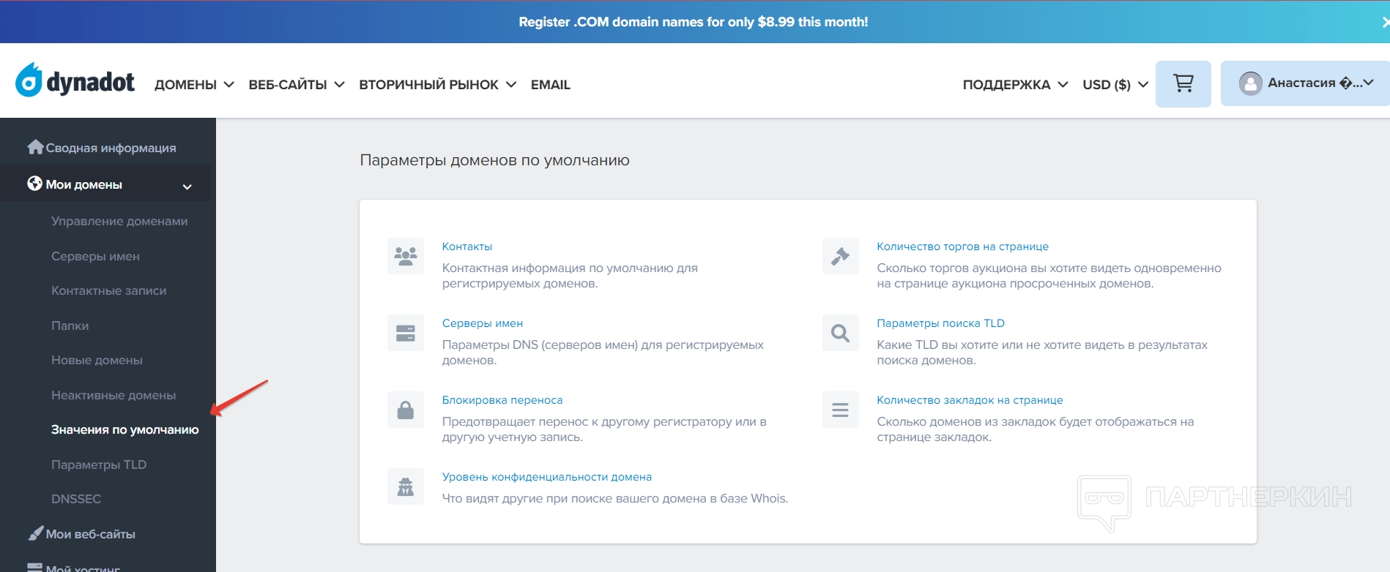The image size is (1390, 572).
Task: Open the ПОДДЕРЖКА support menu
Action: click(1014, 85)
